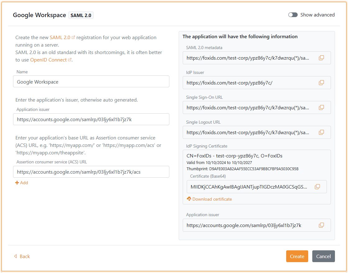Select the SAML 2.0 metadata URL text
The image size is (348, 273).
pos(248,58)
